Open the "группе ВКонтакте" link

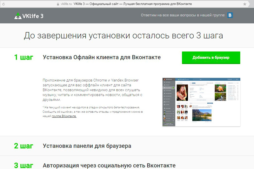click(64, 116)
